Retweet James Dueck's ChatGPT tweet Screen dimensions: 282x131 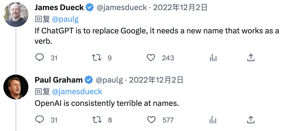click(97, 58)
